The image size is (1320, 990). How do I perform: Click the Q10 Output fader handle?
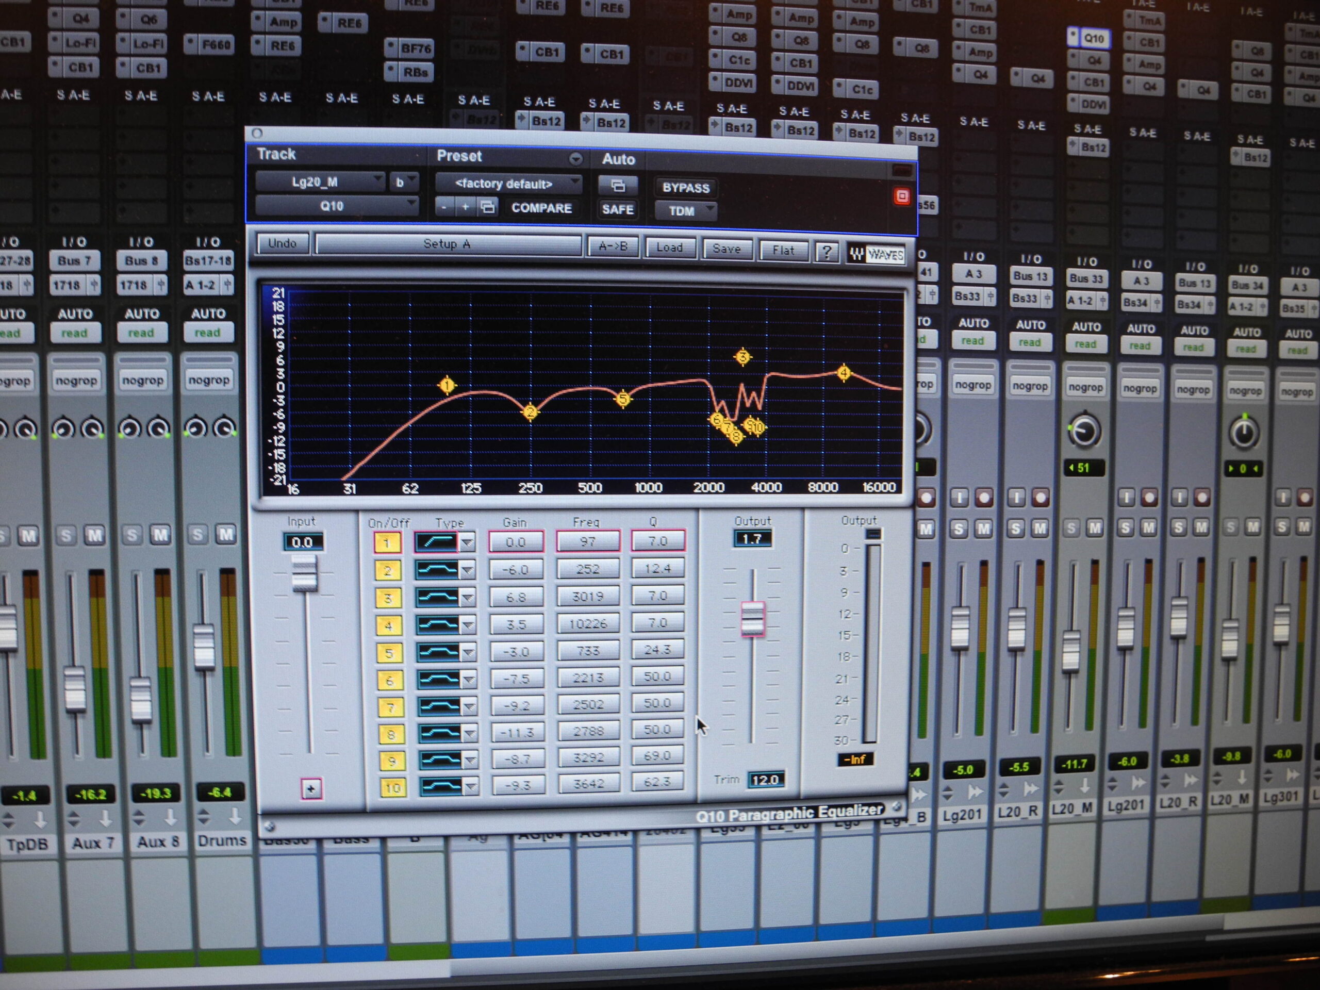click(752, 619)
